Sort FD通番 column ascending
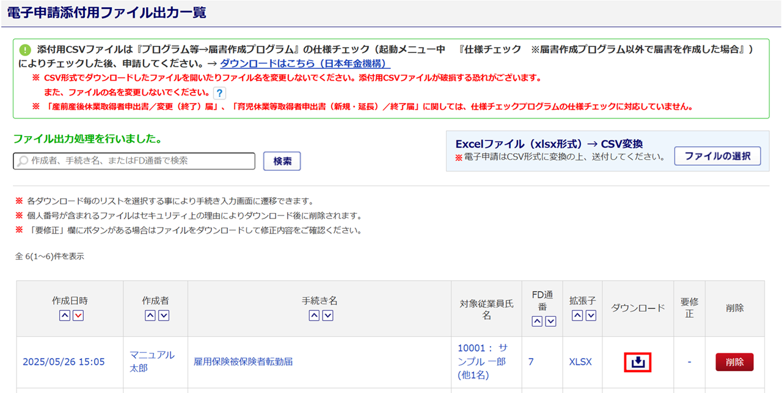The height and width of the screenshot is (393, 782). pyautogui.click(x=537, y=322)
